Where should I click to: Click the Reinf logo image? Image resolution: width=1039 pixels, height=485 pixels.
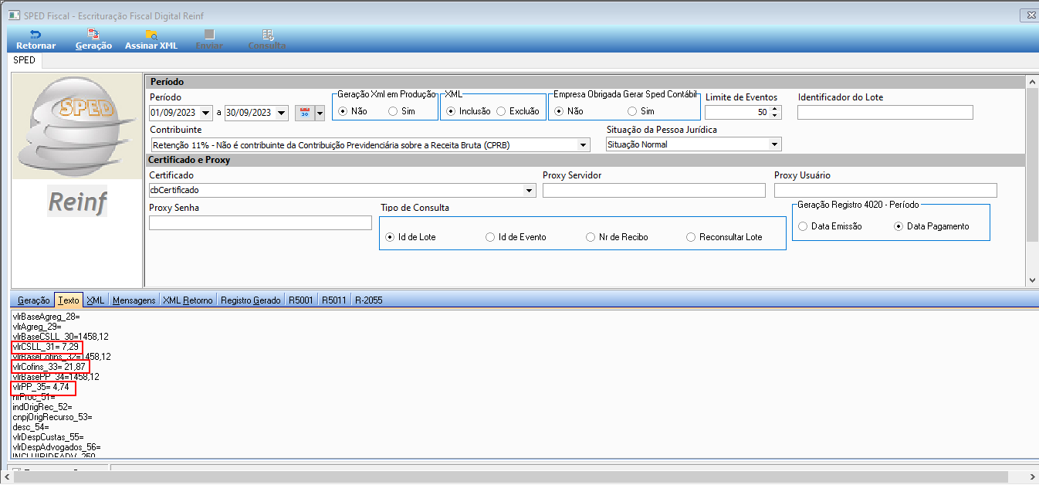77,202
